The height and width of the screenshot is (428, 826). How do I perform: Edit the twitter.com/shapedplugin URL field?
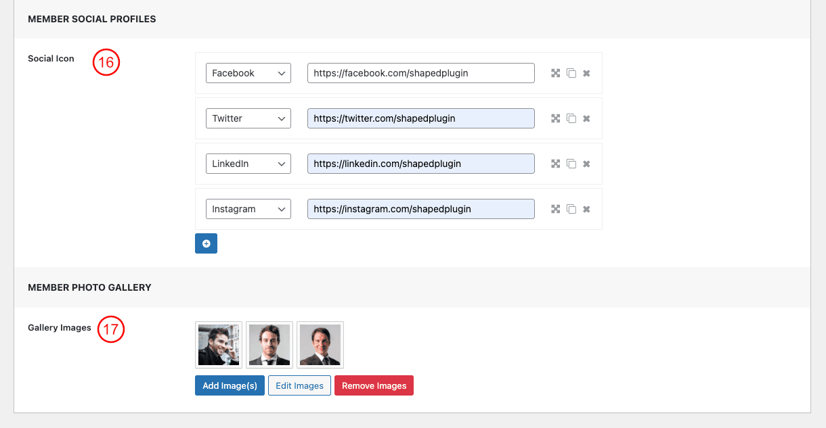click(421, 118)
